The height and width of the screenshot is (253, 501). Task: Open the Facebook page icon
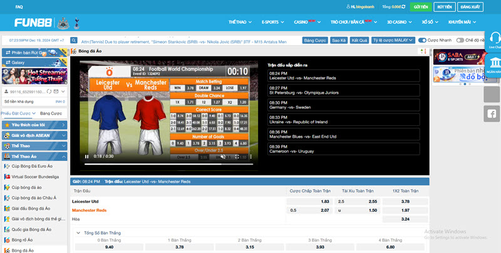tap(492, 114)
